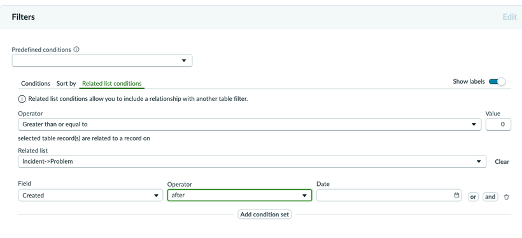This screenshot has width=522, height=238.
Task: Click the Predefined conditions info icon
Action: coord(76,50)
